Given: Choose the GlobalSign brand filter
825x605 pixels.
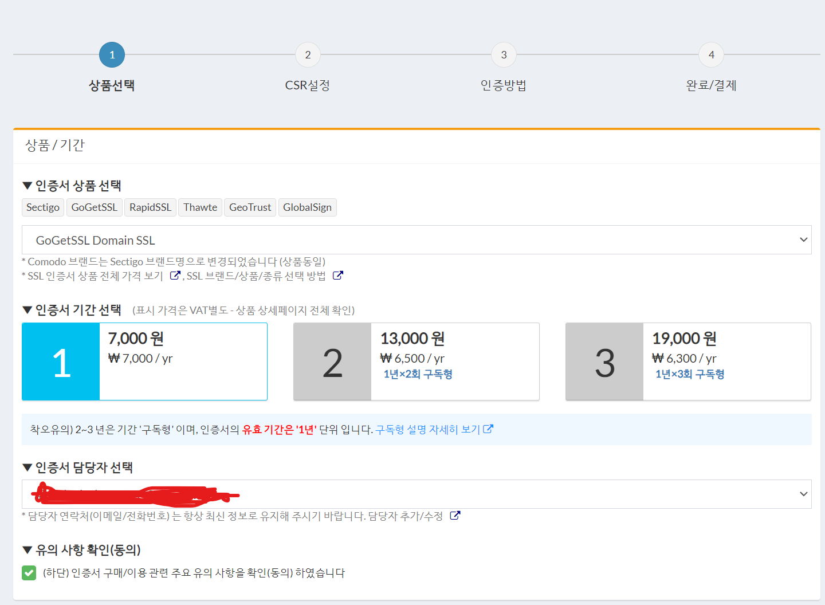Looking at the screenshot, I should pyautogui.click(x=308, y=207).
